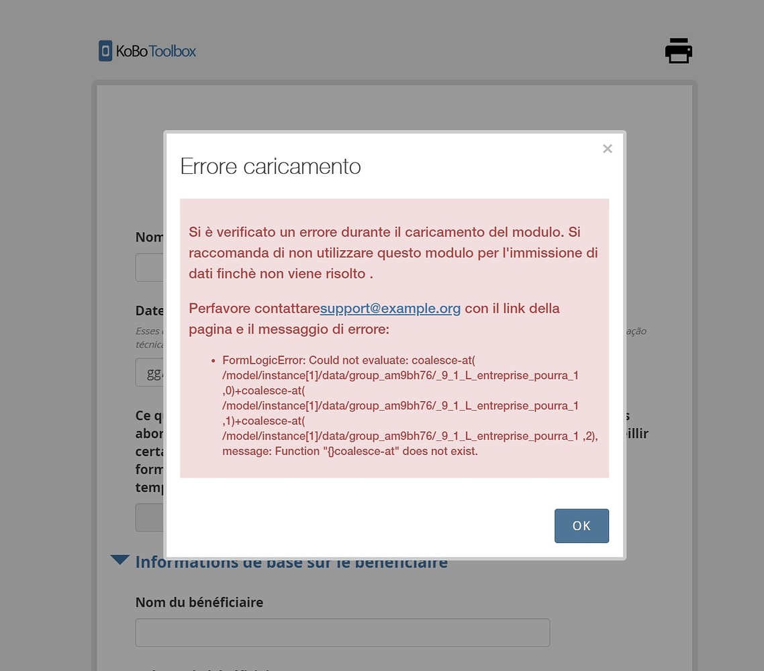
Task: Click the Toolbox word in the logo
Action: (172, 51)
